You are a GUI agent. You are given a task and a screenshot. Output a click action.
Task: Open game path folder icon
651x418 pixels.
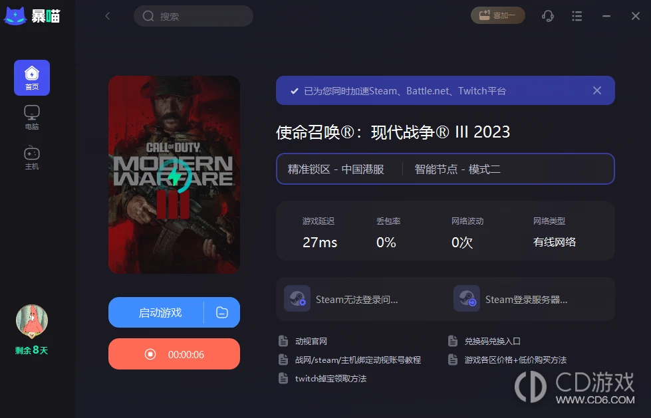pos(222,312)
